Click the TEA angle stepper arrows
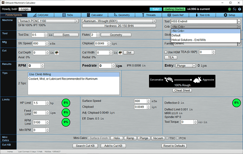 pyautogui.click(x=214, y=52)
